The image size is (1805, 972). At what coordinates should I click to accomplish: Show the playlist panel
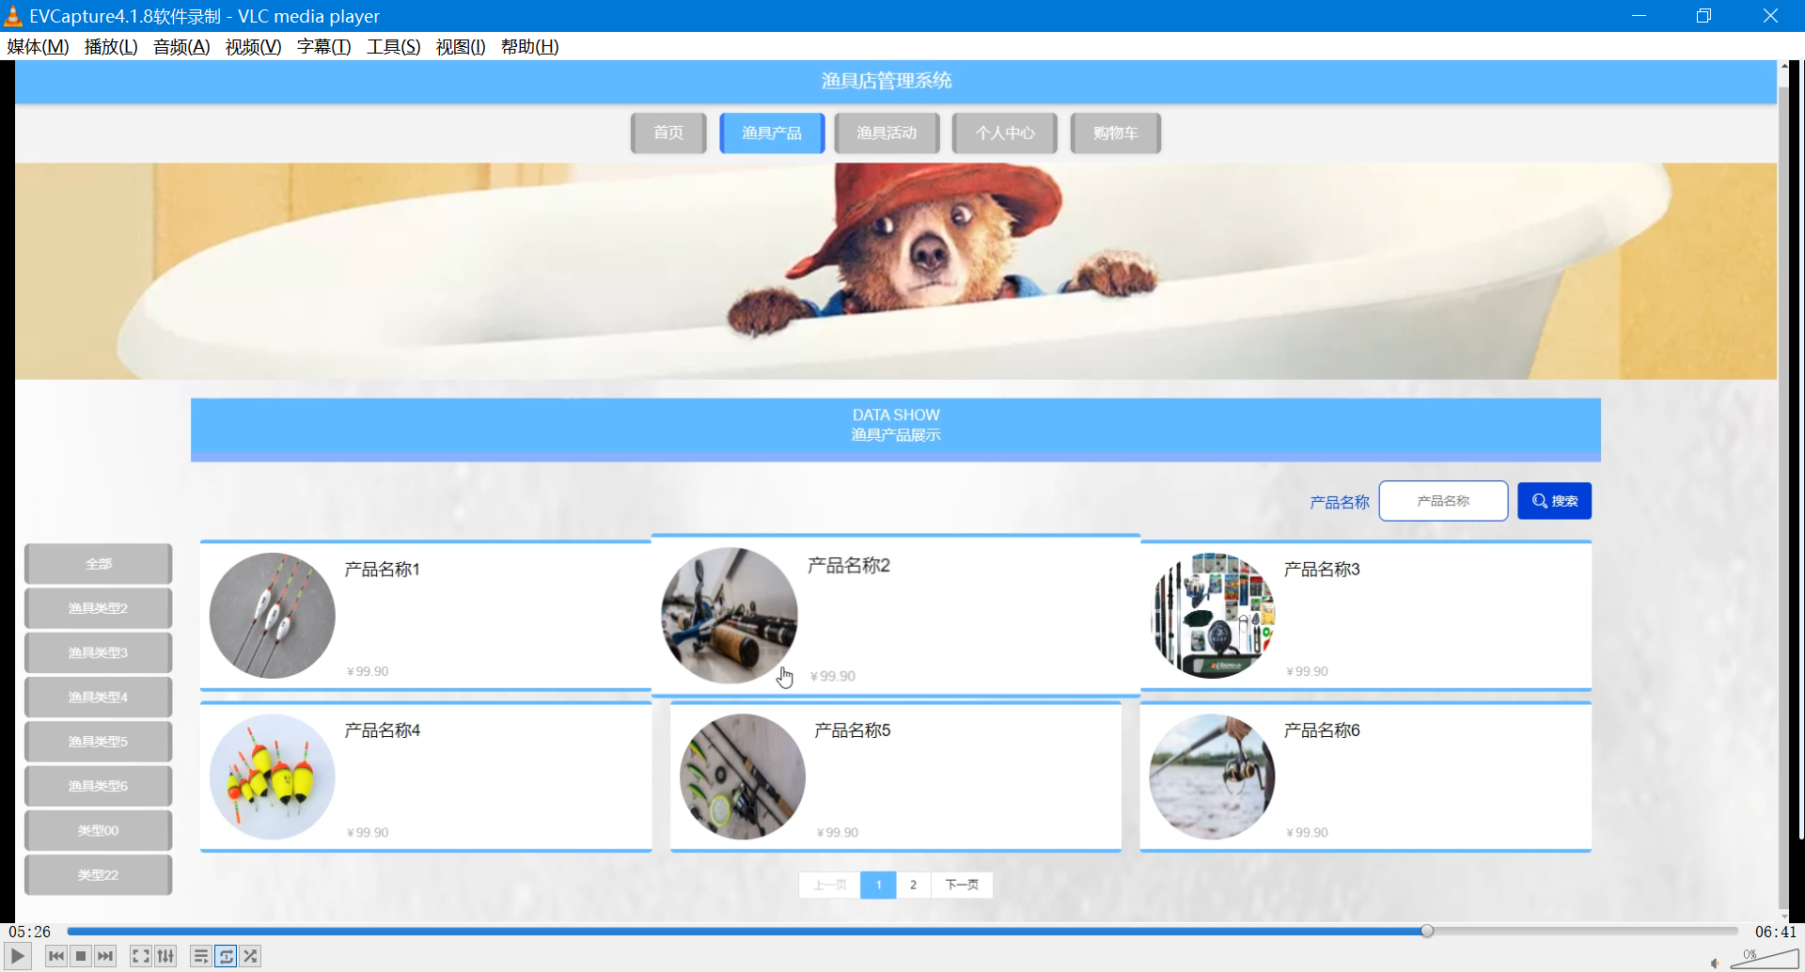tap(201, 956)
